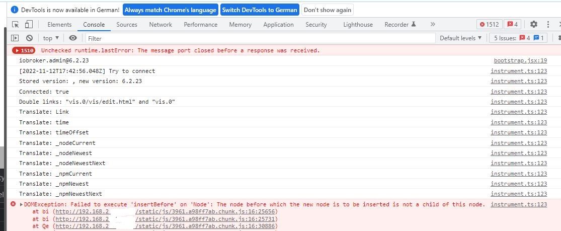This screenshot has width=561, height=231.
Task: Select the Unchecked runtime.lastError message text
Action: coord(180,50)
